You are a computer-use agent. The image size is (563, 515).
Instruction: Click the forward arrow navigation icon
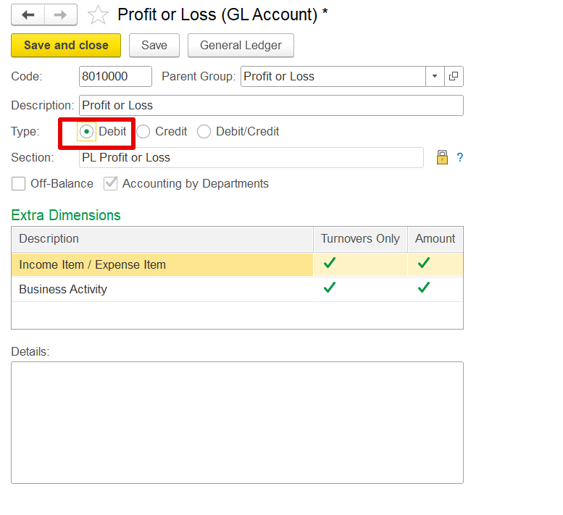tap(61, 14)
